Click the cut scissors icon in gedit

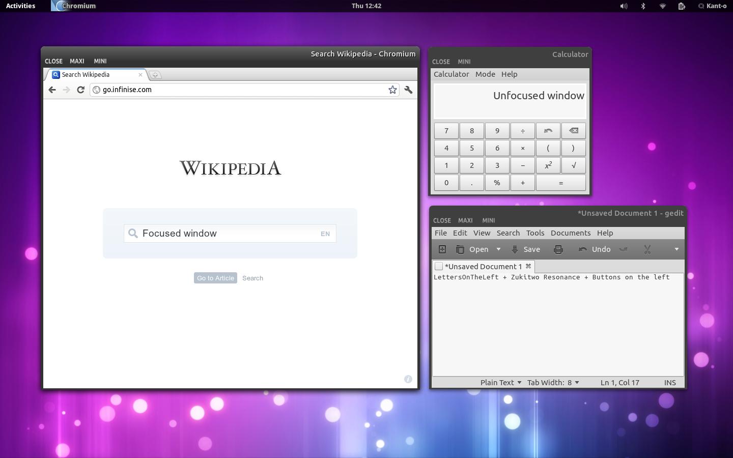coord(647,249)
